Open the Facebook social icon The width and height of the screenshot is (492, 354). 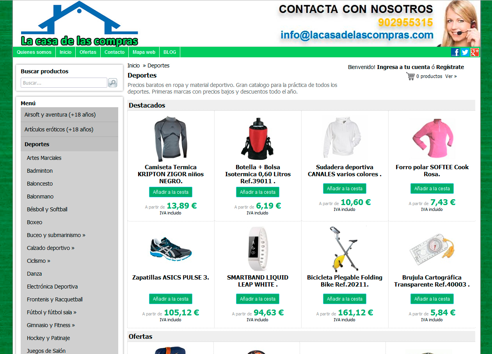455,52
